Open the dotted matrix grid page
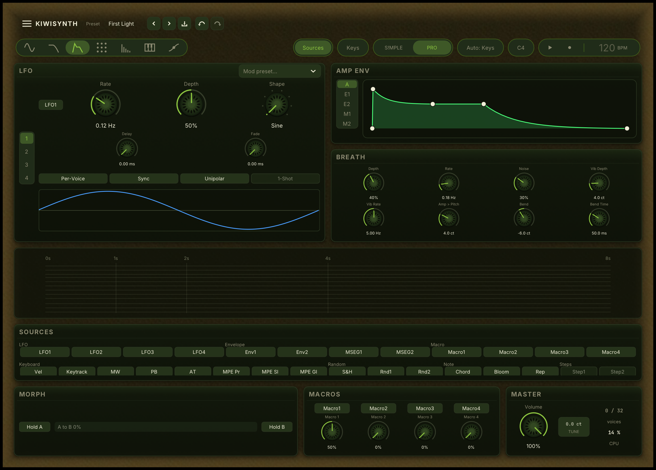 tap(101, 48)
